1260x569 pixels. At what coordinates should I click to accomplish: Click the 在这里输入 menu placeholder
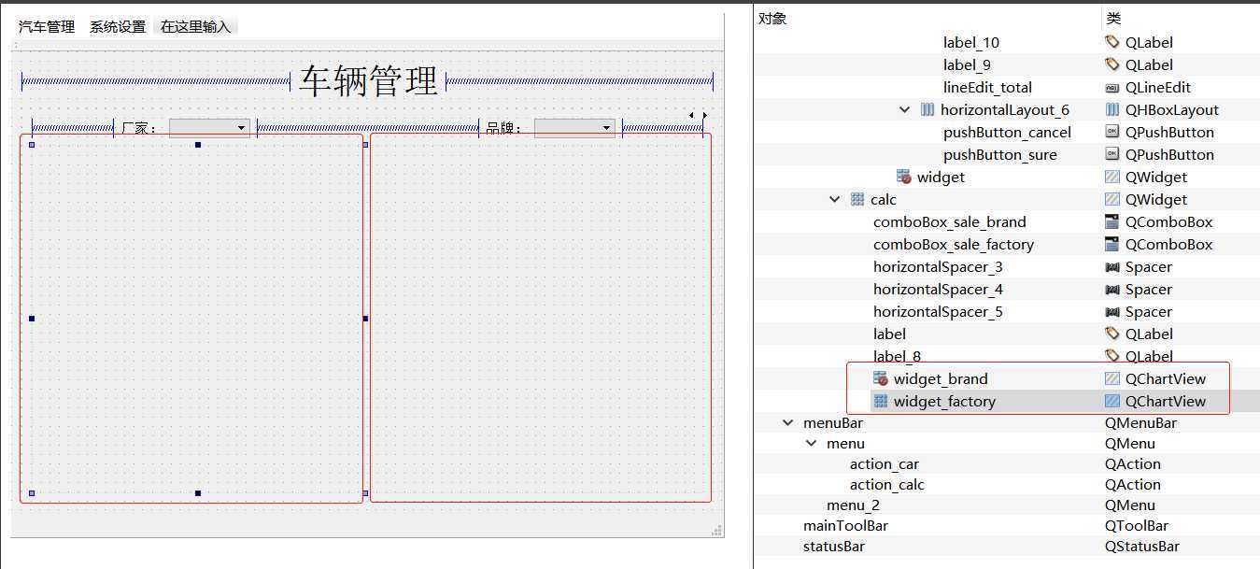[195, 27]
